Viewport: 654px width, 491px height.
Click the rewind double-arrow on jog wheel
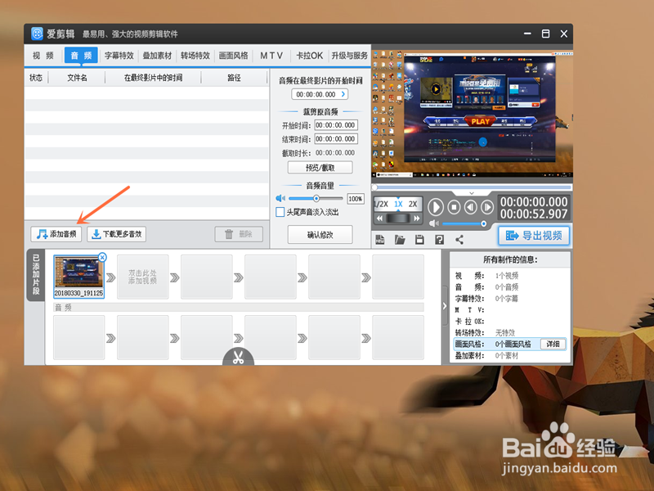[379, 218]
